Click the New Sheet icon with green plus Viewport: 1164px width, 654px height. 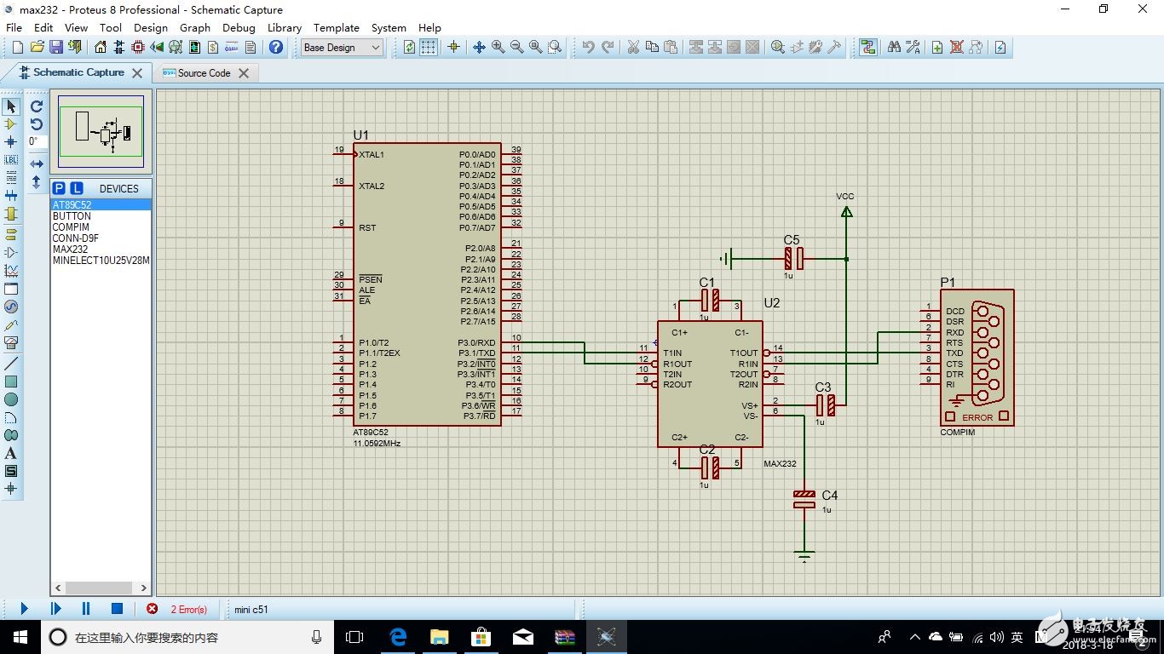coord(937,48)
